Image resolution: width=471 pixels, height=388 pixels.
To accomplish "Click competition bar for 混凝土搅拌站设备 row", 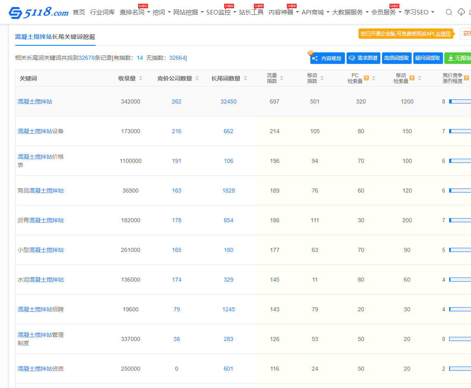I will pyautogui.click(x=460, y=131).
